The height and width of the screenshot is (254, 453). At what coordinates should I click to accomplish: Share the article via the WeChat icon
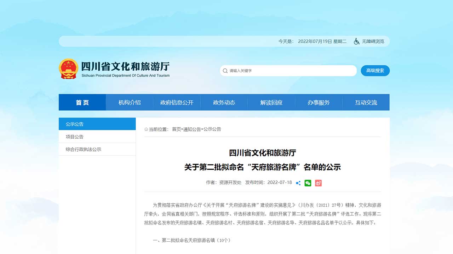tap(308, 183)
